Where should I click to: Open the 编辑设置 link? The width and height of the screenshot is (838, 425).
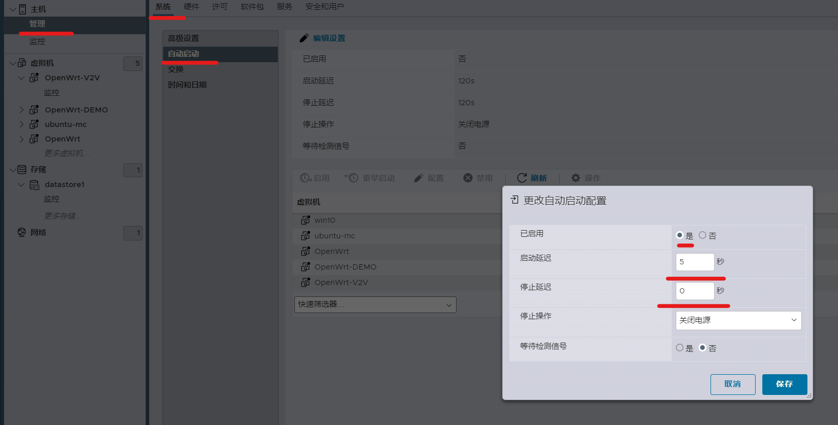click(329, 38)
